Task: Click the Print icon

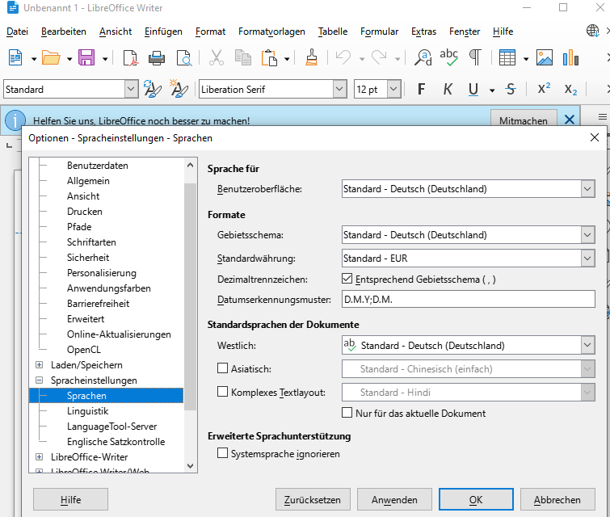Action: pos(157,58)
